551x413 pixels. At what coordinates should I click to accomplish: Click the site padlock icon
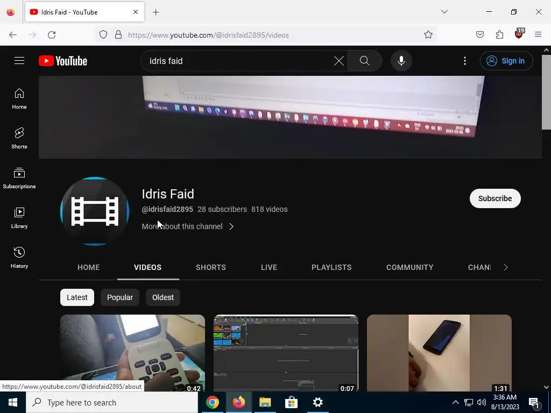pos(118,34)
